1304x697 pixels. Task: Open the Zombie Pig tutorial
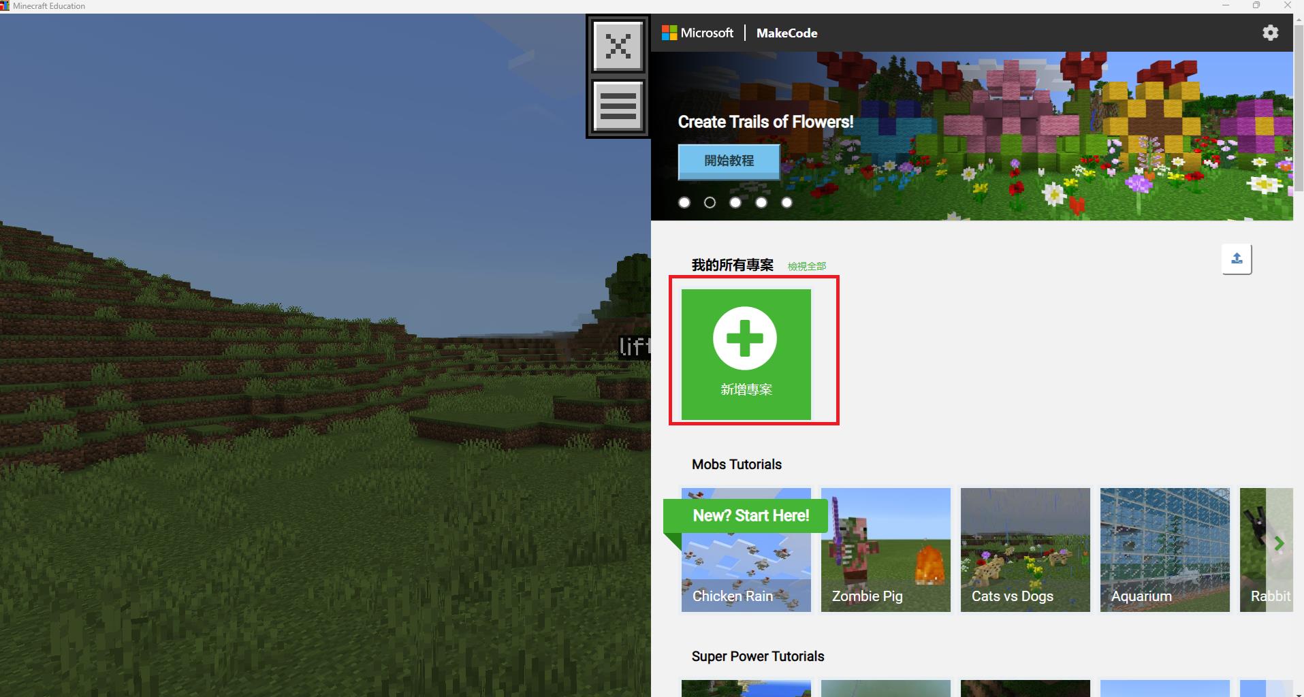[x=885, y=550]
